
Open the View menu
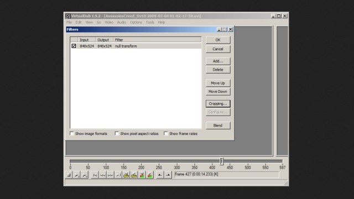(89, 22)
